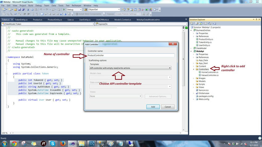Open the DataModel.Token type dropdown
This screenshot has width=262, height=147.
pos(93,24)
